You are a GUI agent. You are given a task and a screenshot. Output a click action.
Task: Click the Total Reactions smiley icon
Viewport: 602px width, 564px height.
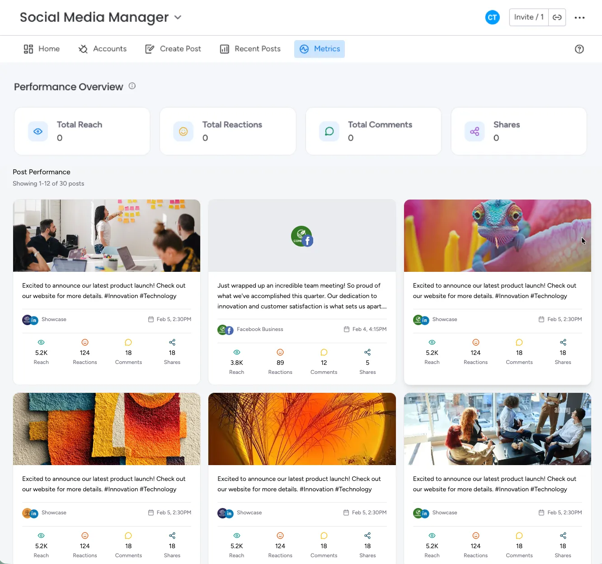point(183,131)
